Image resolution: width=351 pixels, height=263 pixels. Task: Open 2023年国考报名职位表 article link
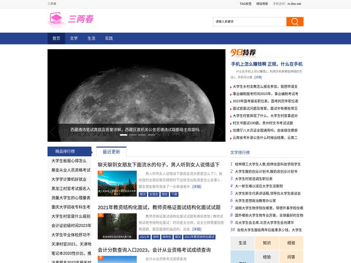tap(266, 101)
